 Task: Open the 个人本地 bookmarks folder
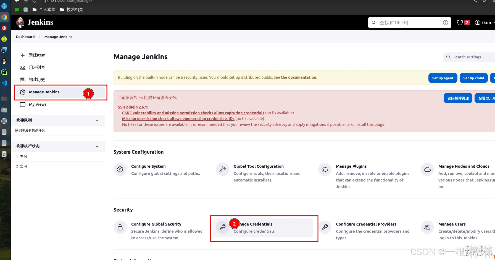44,10
